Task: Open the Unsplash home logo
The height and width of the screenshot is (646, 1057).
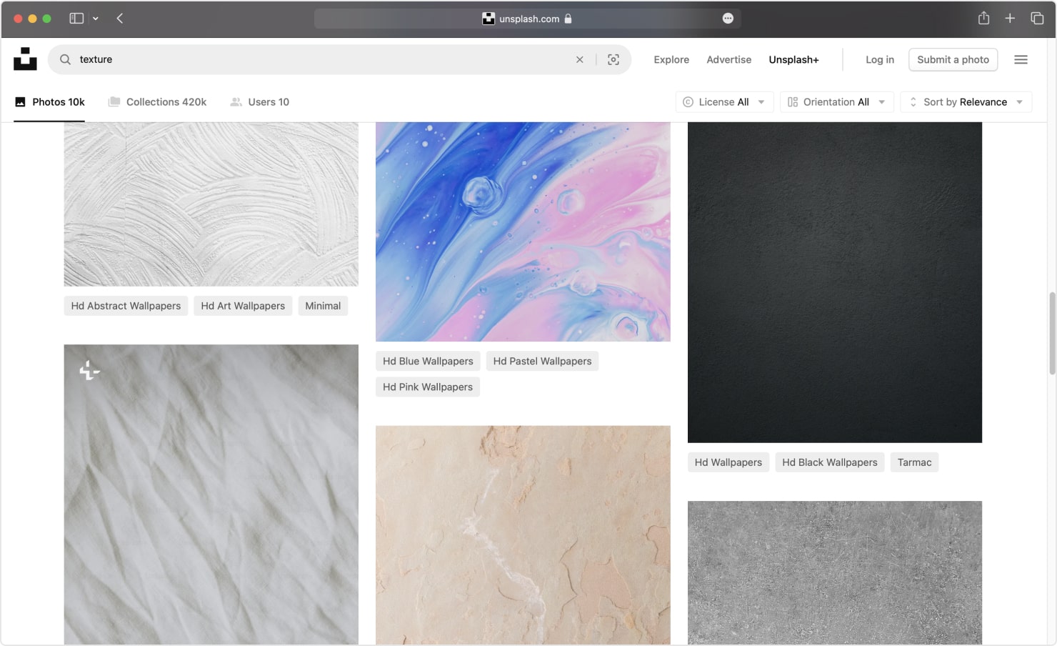Action: point(25,59)
